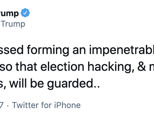Open the gray 'Trump' handle
This screenshot has width=154, height=118.
click(13, 24)
